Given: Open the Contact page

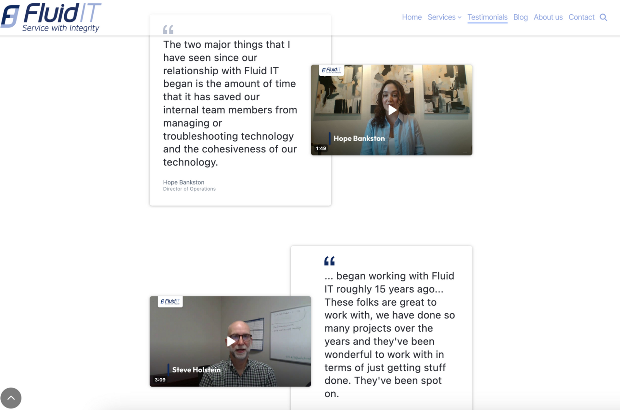Looking at the screenshot, I should [x=581, y=17].
